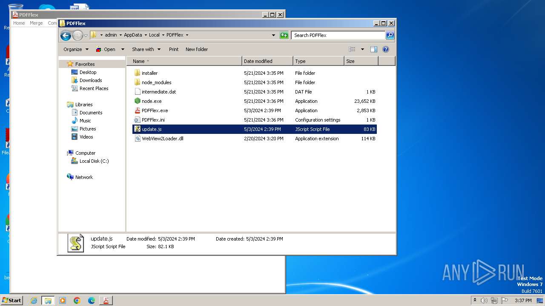Screen dimensions: 545x306
Task: Open the Home tab in PDFFlex window
Action: coord(19,23)
